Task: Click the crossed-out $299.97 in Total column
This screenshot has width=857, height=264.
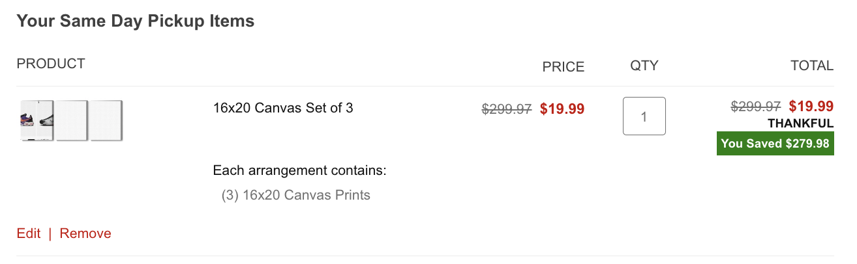Action: pos(756,106)
